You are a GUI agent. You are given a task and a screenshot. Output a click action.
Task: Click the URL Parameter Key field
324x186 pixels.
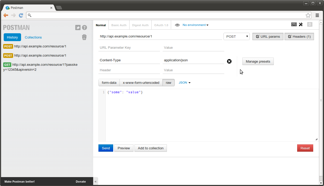tap(129, 48)
